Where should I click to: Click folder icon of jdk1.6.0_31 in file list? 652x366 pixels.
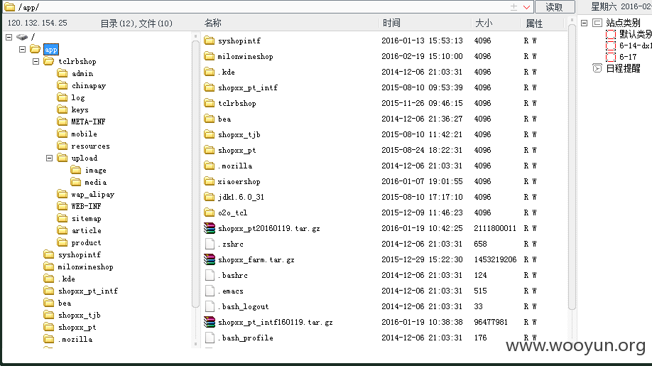[210, 197]
